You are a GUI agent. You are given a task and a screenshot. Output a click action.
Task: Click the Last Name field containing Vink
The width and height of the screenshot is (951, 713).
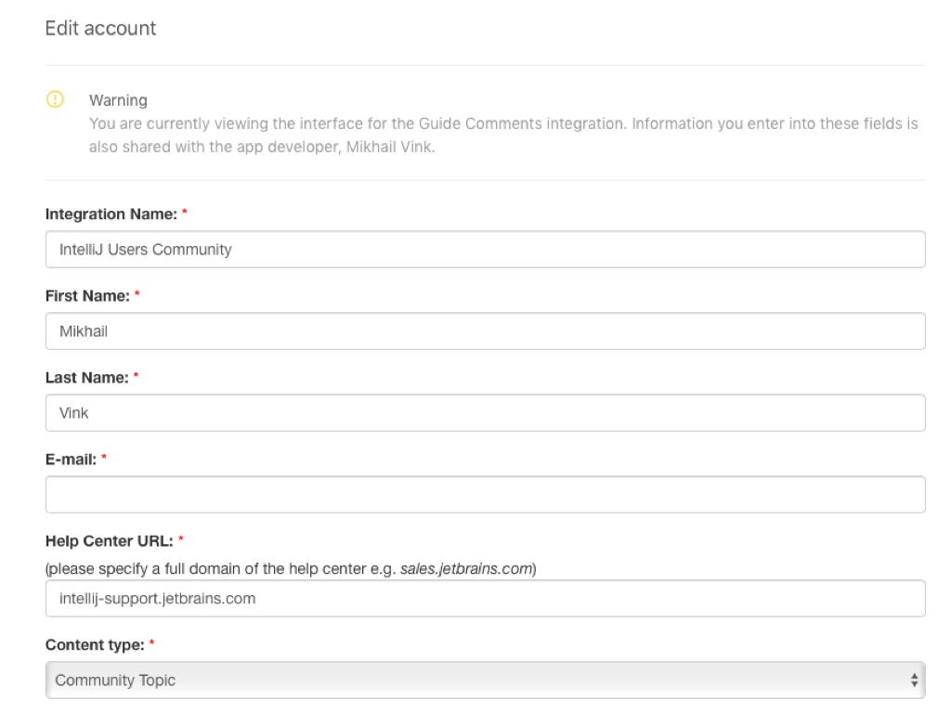(485, 413)
